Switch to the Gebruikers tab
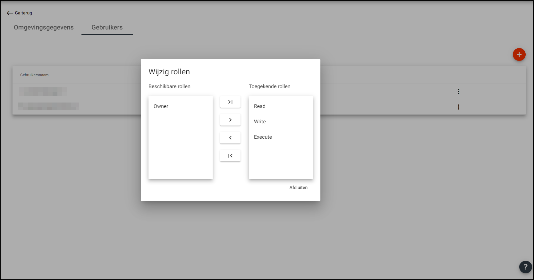This screenshot has width=534, height=280. pyautogui.click(x=107, y=28)
